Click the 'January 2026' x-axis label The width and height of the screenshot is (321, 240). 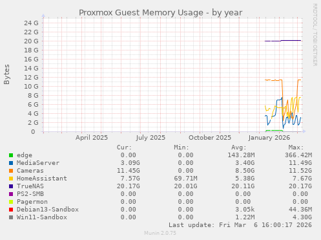click(x=269, y=138)
